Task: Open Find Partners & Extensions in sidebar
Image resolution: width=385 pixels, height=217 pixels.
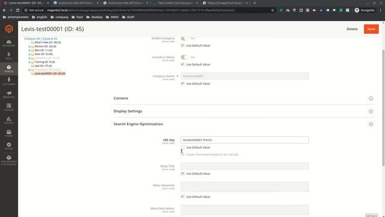Action: click(x=9, y=160)
